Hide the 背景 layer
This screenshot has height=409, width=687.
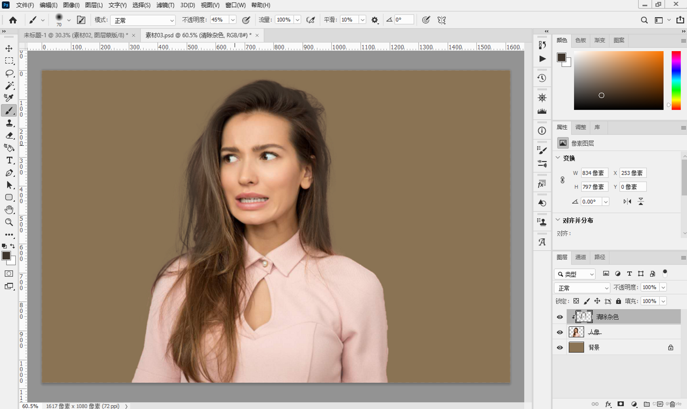(559, 347)
